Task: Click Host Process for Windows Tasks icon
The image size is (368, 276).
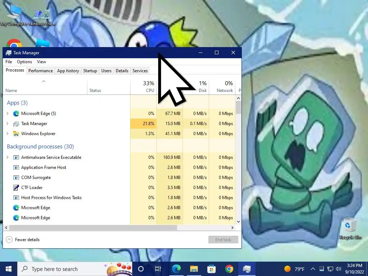Action: (16, 198)
